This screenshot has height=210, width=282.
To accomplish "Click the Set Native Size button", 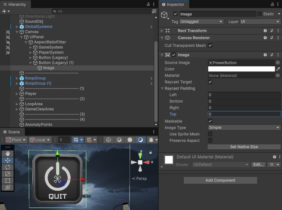I will [244, 147].
